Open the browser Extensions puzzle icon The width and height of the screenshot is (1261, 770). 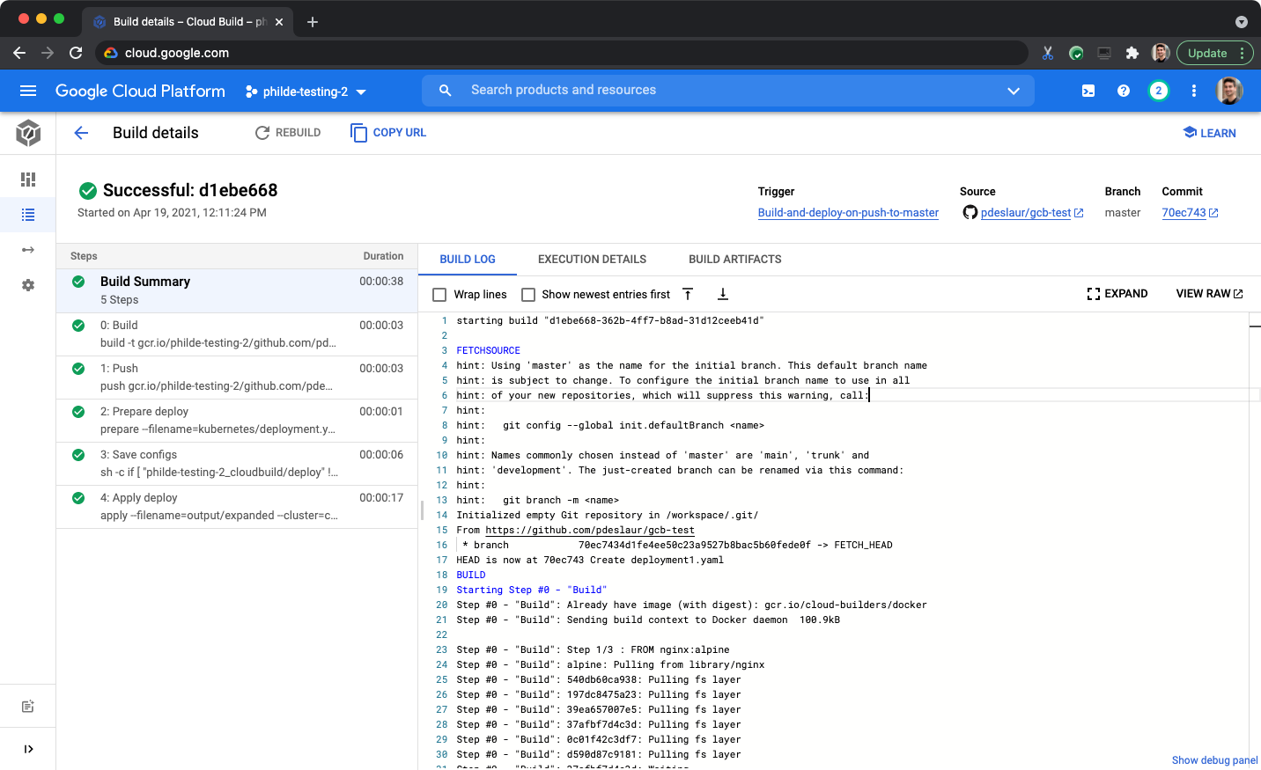[1132, 53]
